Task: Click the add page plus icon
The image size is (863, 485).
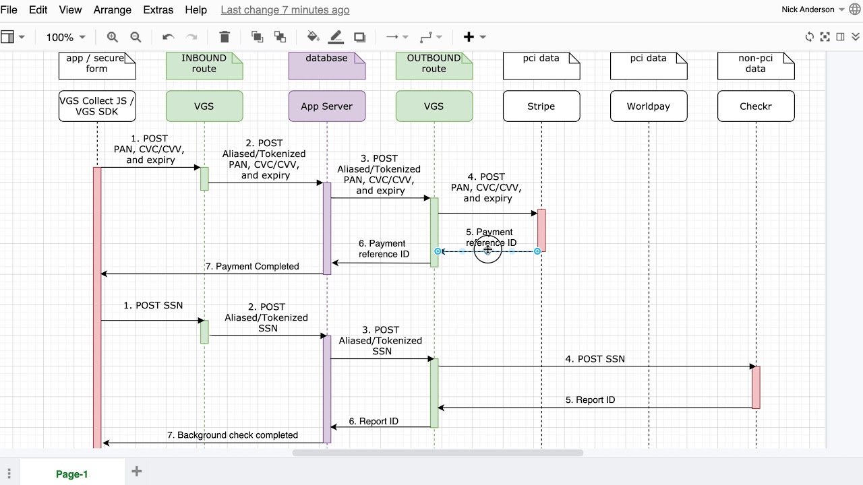Action: tap(136, 472)
